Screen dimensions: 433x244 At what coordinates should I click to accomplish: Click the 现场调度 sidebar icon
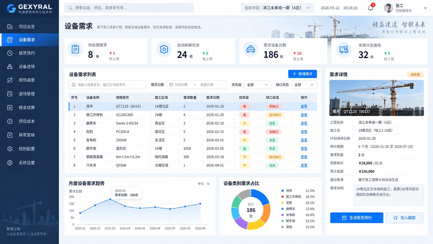(x=10, y=80)
